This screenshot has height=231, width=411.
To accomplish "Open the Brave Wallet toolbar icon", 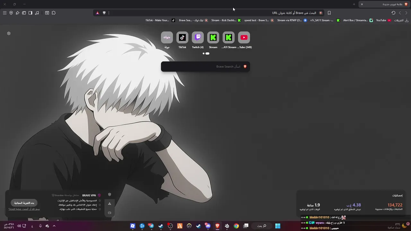I will [24, 13].
